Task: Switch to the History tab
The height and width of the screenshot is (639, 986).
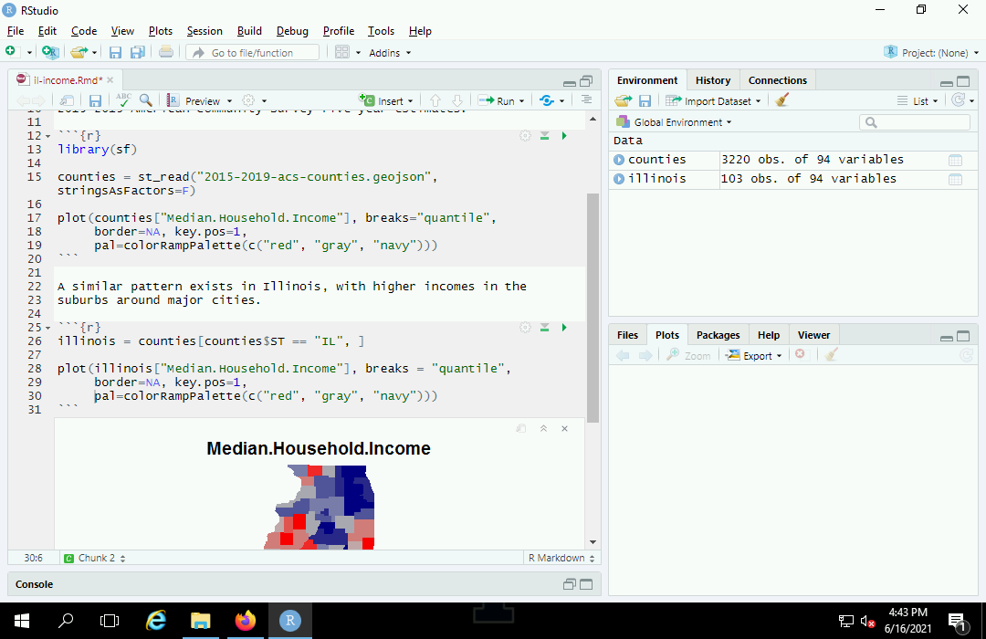Action: pos(712,80)
